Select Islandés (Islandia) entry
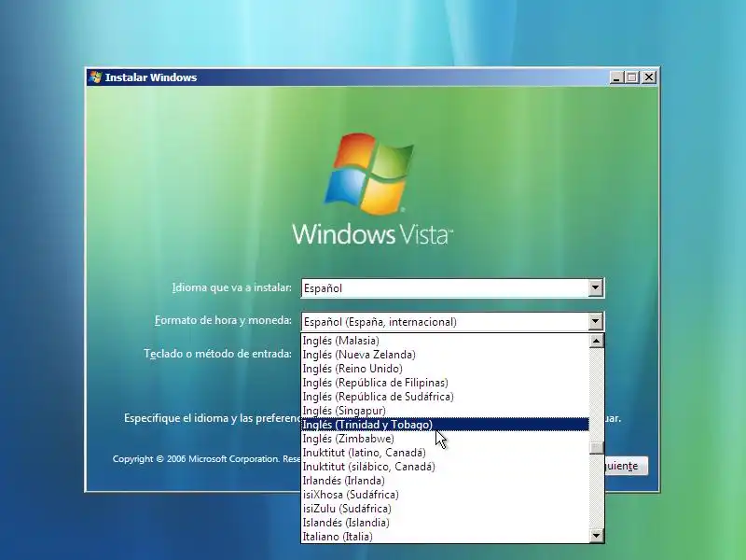The height and width of the screenshot is (560, 746). coord(446,523)
